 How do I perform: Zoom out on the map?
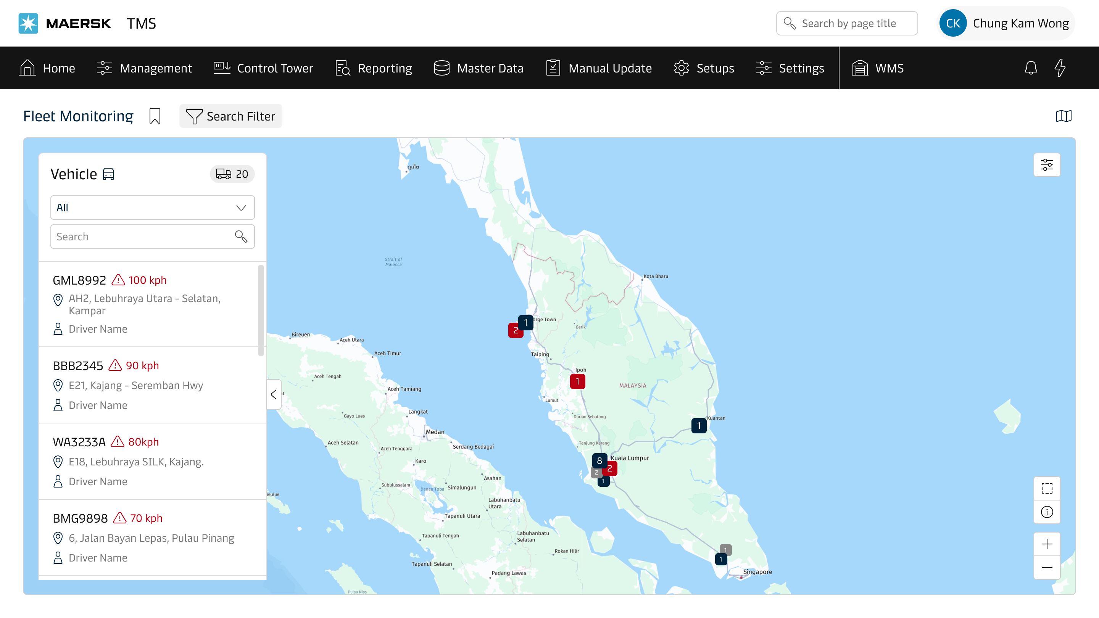[1046, 568]
